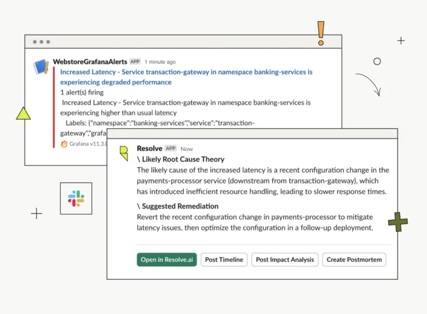Click the curved arrow pointing down
The width and height of the screenshot is (427, 314).
[x=369, y=84]
